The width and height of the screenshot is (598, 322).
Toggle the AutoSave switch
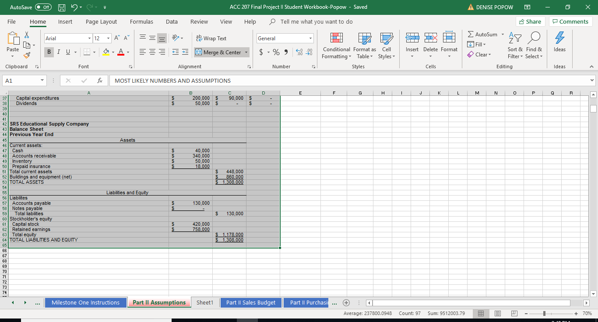click(x=43, y=7)
